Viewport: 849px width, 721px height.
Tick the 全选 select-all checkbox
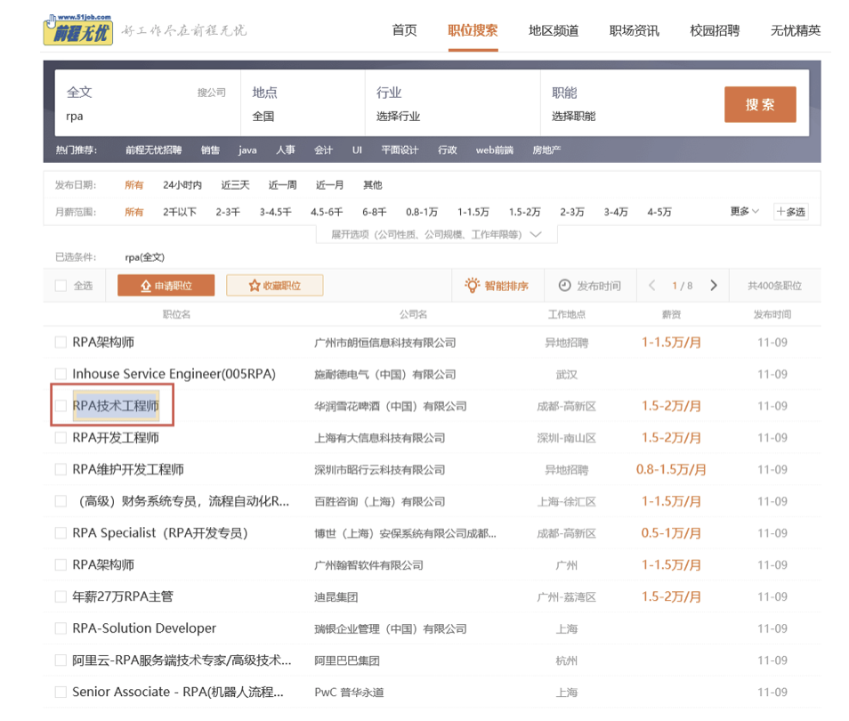pyautogui.click(x=61, y=286)
